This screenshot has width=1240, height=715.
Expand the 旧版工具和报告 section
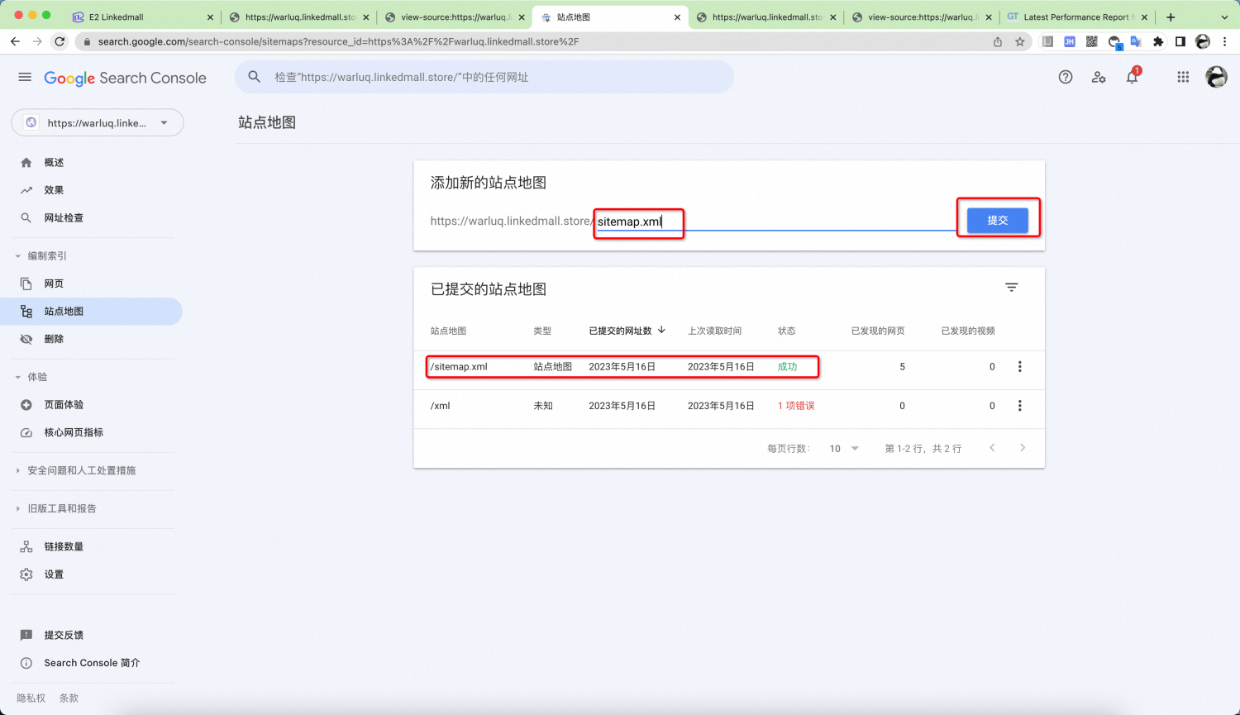pos(18,508)
